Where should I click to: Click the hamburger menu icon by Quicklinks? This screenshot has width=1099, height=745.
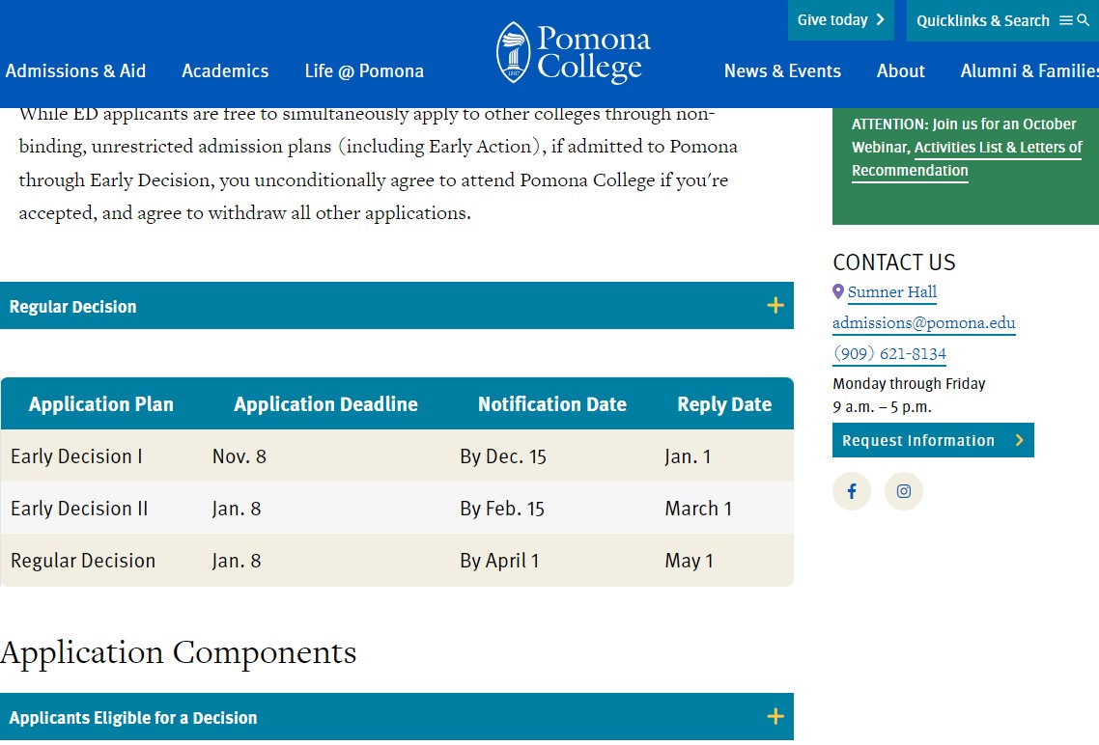(1065, 20)
